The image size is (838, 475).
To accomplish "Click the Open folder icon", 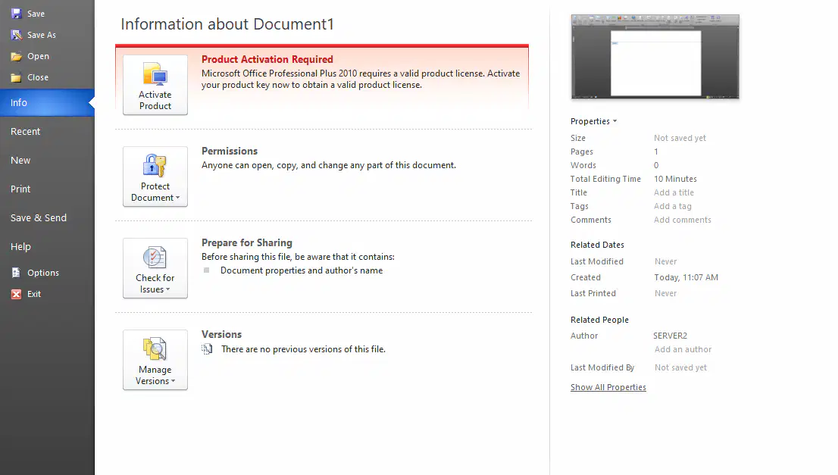I will [x=17, y=56].
